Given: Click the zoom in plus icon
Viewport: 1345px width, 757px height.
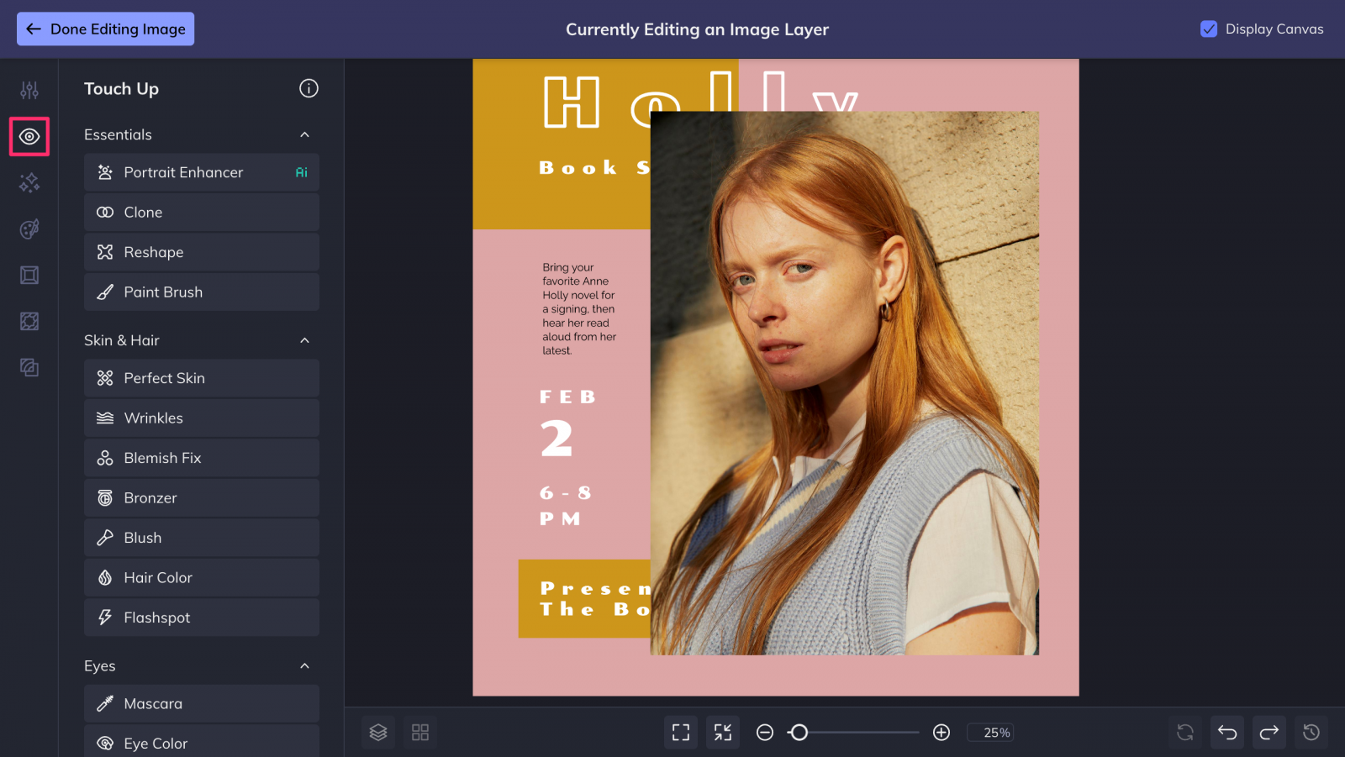Looking at the screenshot, I should pyautogui.click(x=941, y=733).
